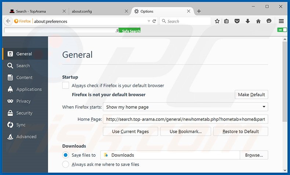Viewport: 290px width, 175px height.
Task: Expand the When Firefox starts dropdown
Action: 185,107
